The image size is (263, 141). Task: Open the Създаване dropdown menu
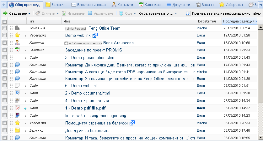coord(17,13)
